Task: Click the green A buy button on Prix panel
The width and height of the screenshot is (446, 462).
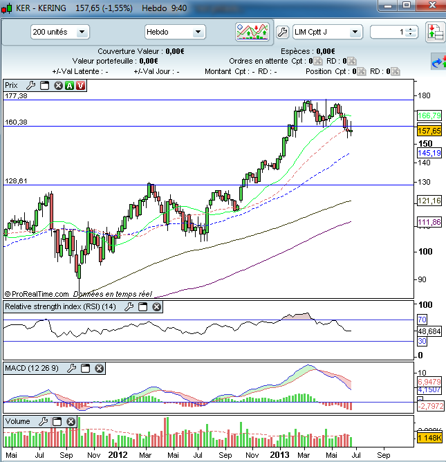Action: pos(70,86)
